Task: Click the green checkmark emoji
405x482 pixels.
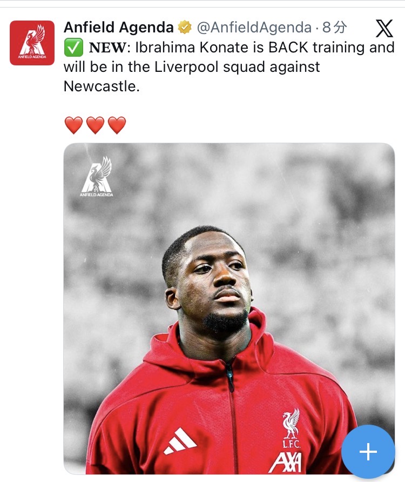Action: (x=73, y=48)
